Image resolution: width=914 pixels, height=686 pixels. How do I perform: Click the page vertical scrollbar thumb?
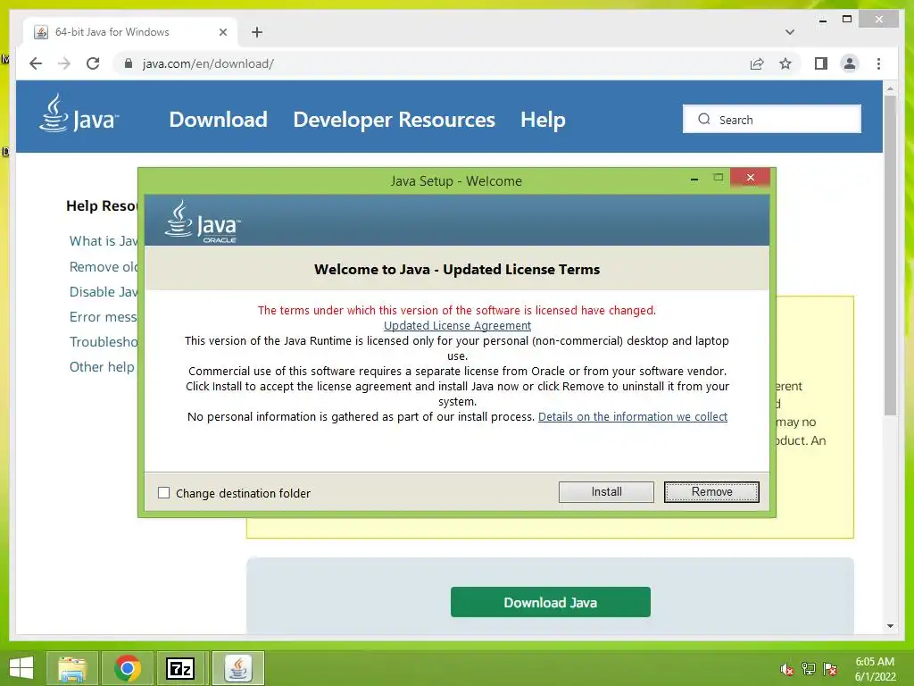(890, 255)
